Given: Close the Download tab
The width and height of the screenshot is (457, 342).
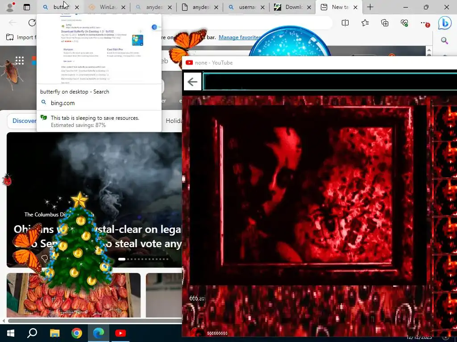Looking at the screenshot, I should click(309, 7).
